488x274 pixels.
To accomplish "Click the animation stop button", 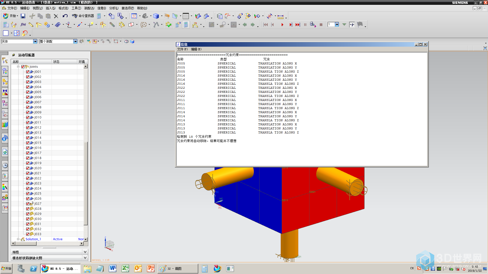I will pyautogui.click(x=321, y=25).
